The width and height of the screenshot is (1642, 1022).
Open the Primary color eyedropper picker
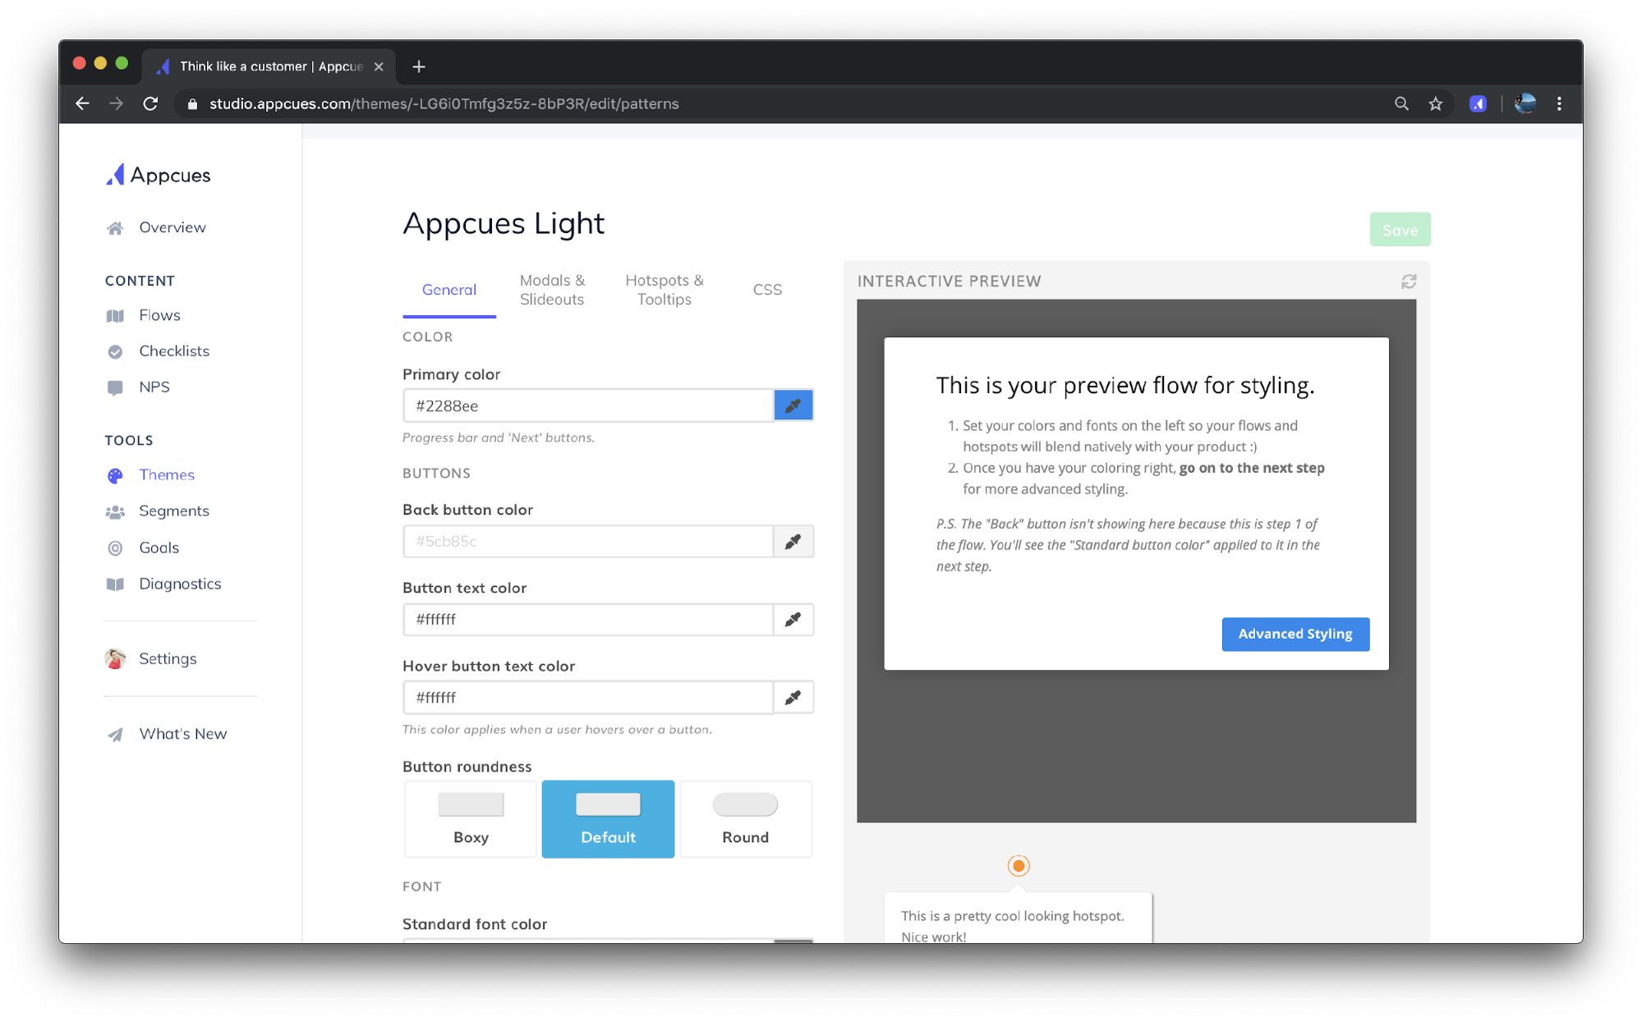(793, 406)
